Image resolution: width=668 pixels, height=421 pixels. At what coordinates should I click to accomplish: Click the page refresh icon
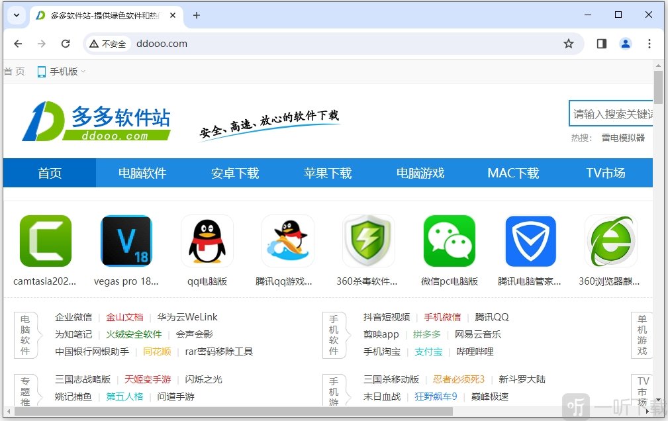tap(65, 43)
